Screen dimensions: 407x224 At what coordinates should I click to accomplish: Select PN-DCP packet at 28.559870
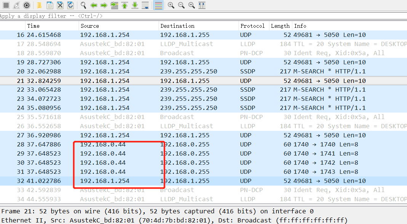pyautogui.click(x=203, y=53)
